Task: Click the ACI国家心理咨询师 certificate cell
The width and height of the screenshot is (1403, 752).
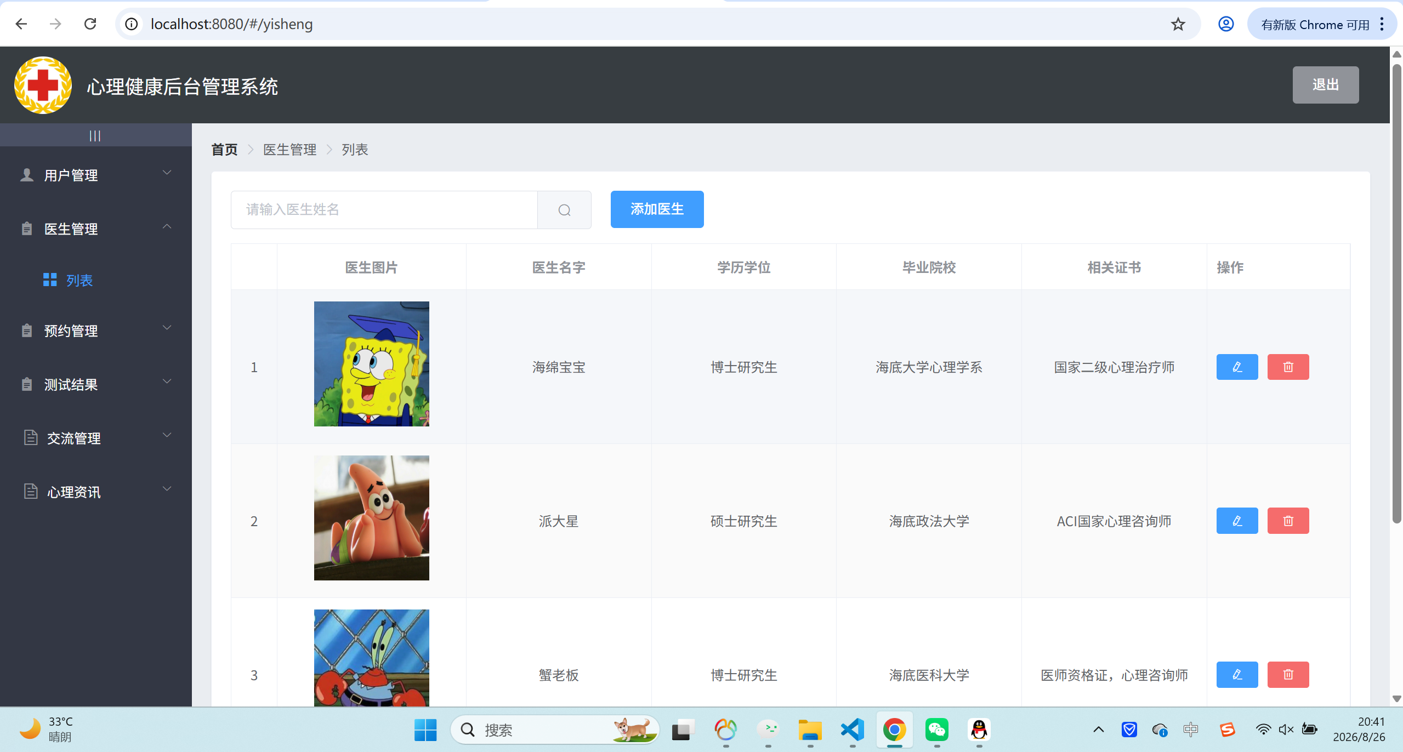Action: coord(1114,521)
